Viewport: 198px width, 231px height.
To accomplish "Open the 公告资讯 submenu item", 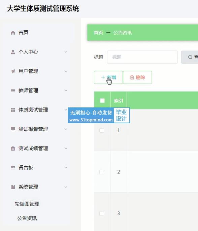I will (x=27, y=218).
